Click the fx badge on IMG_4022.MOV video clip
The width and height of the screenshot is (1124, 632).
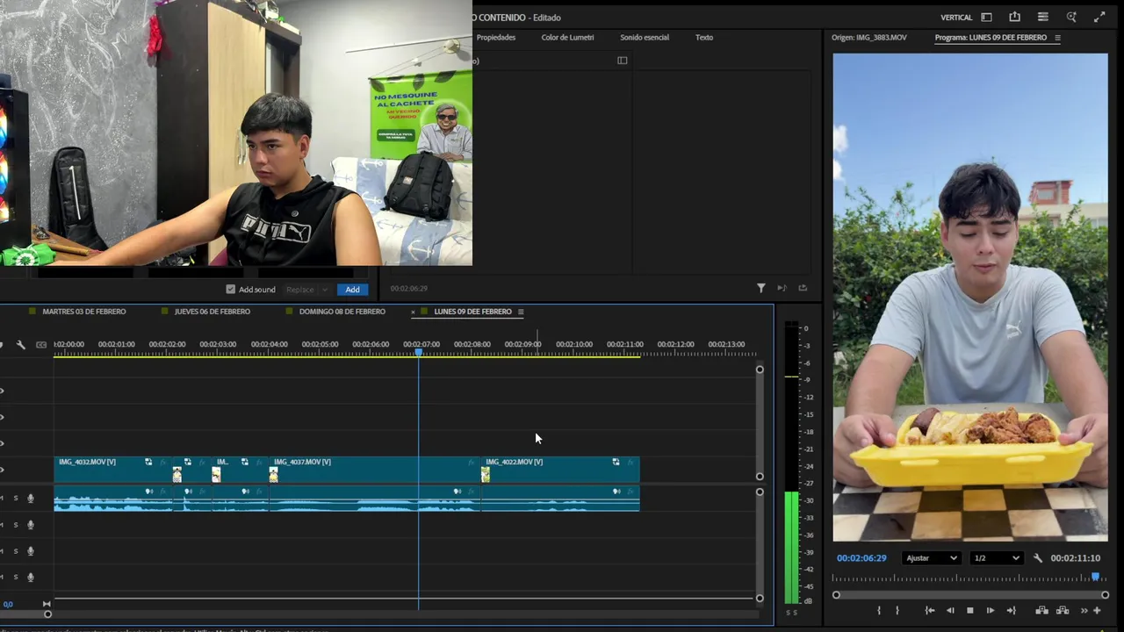point(630,463)
